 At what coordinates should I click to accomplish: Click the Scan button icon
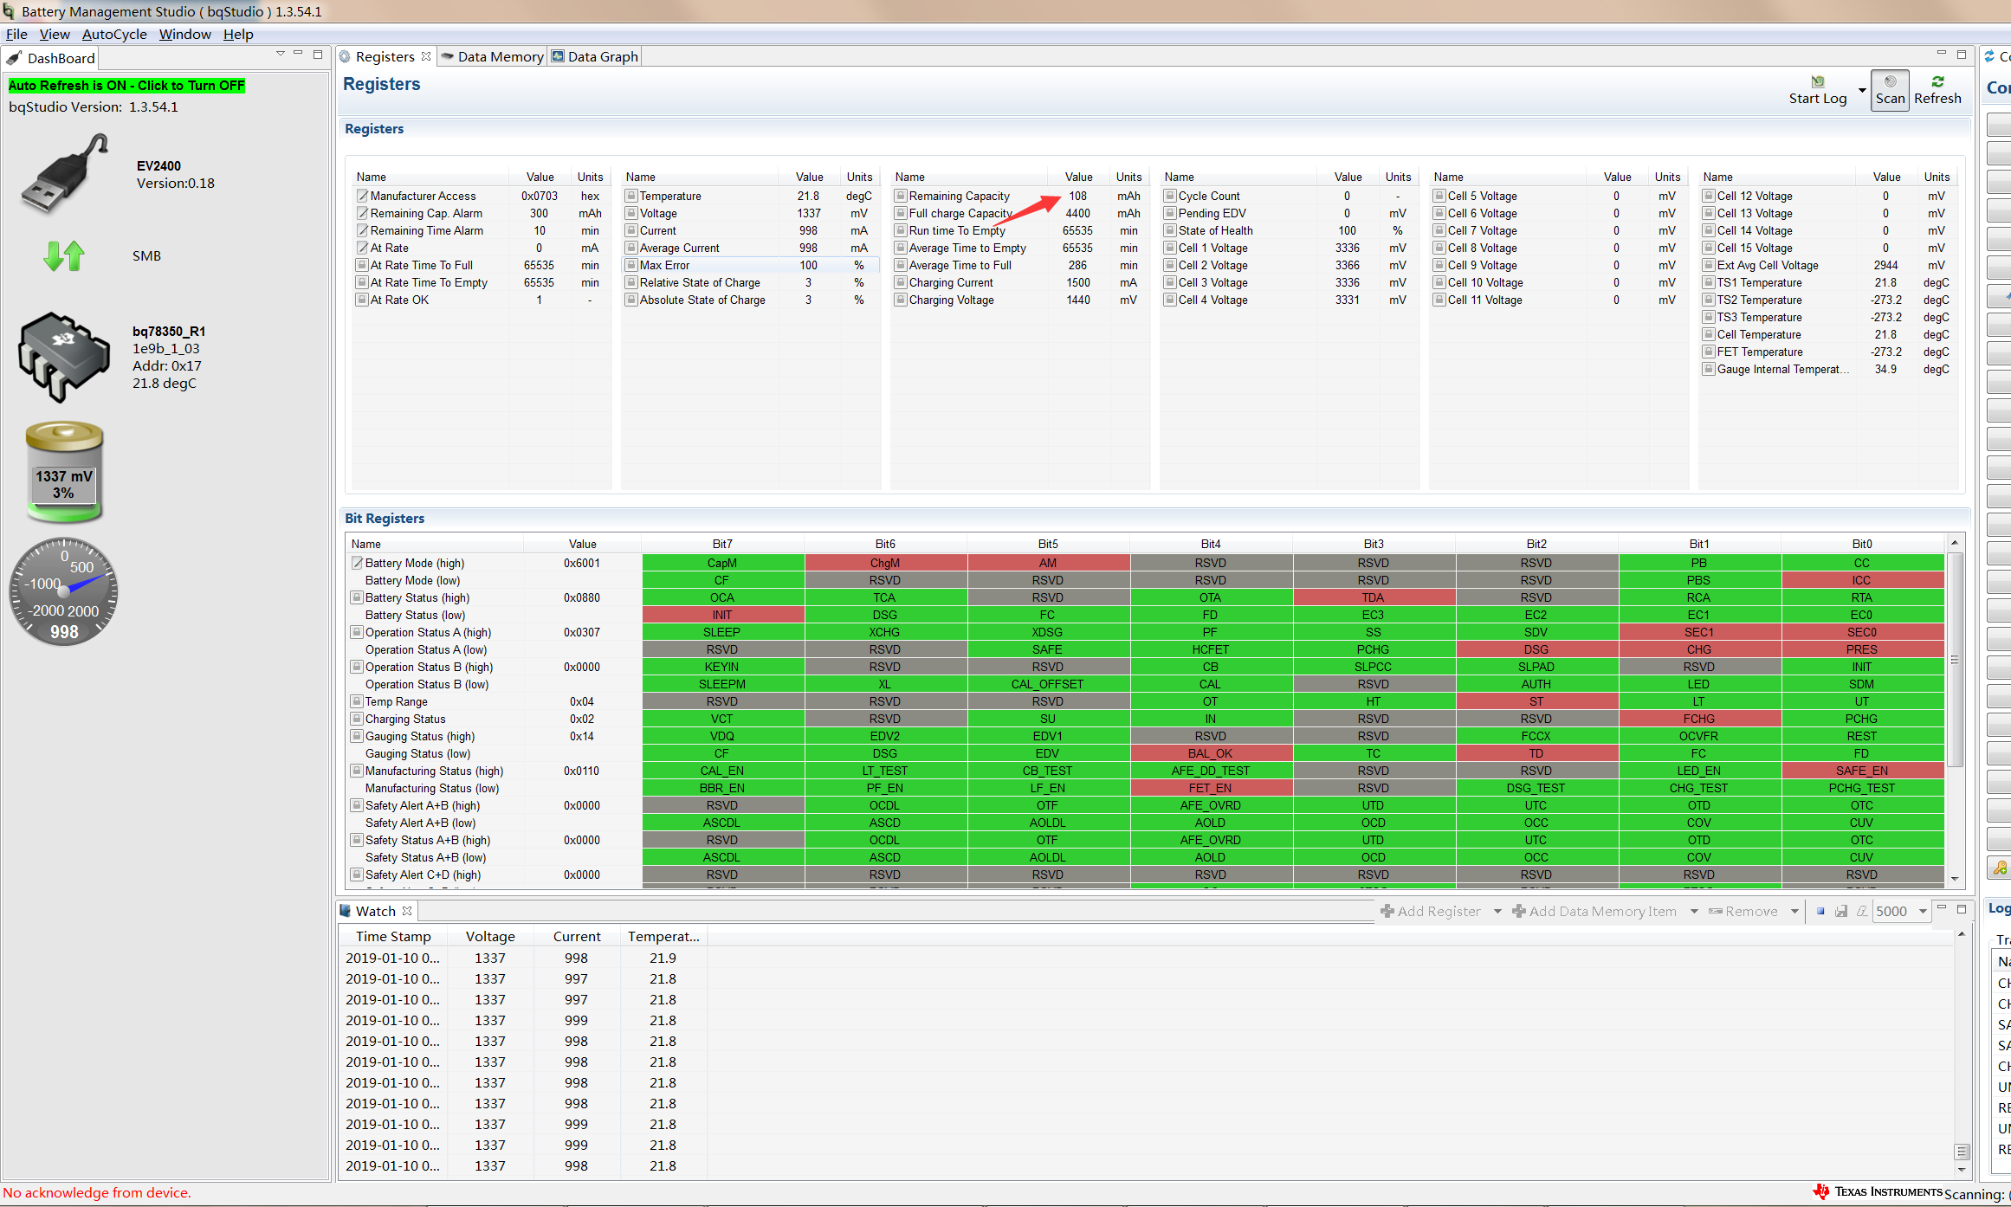coord(1890,82)
